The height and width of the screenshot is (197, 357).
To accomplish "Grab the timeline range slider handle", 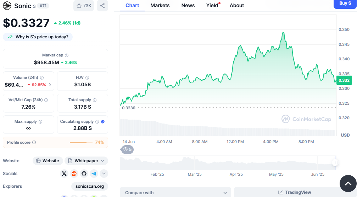I will pyautogui.click(x=334, y=163).
